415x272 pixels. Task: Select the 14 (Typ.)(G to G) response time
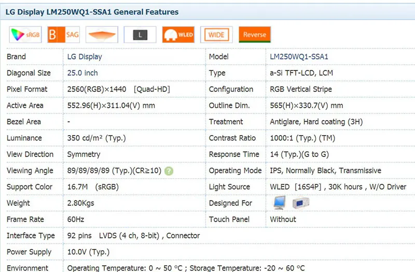click(x=299, y=154)
